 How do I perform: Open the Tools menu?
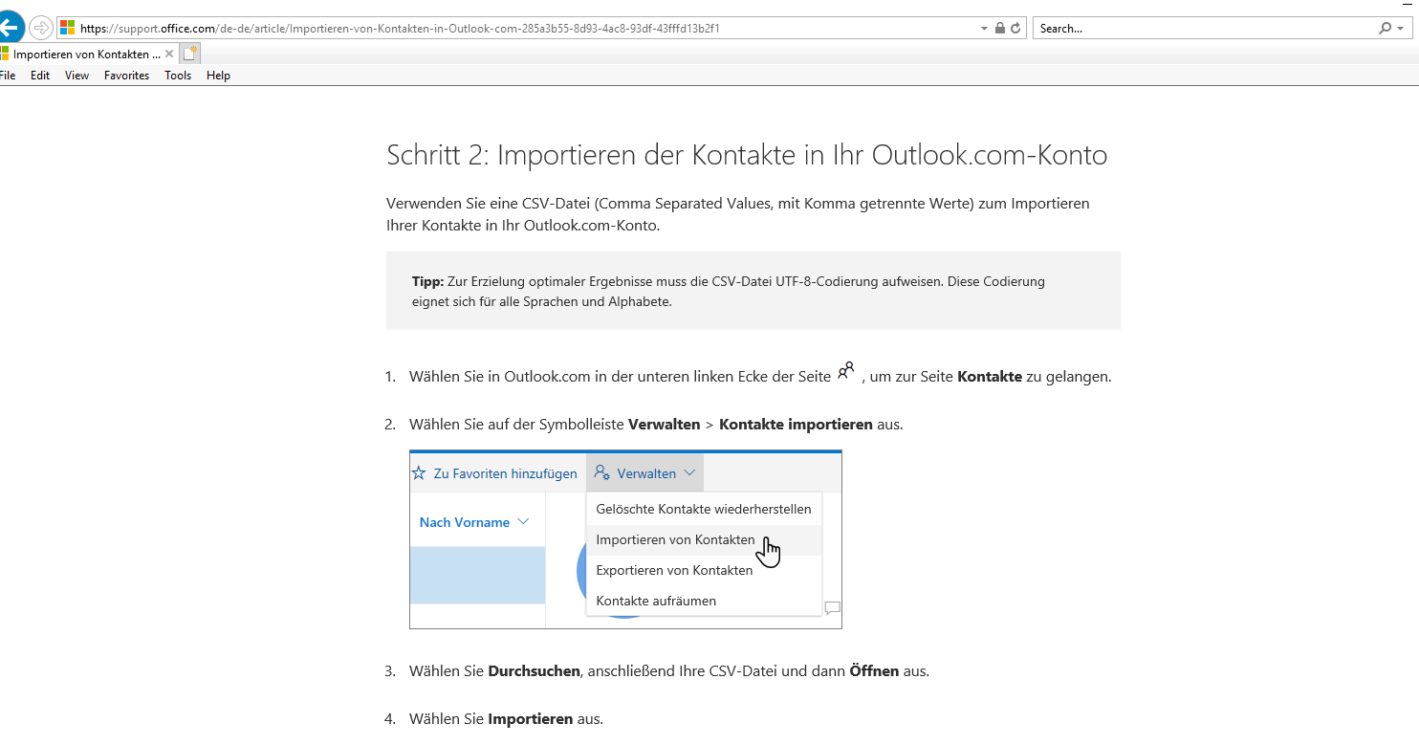click(178, 76)
